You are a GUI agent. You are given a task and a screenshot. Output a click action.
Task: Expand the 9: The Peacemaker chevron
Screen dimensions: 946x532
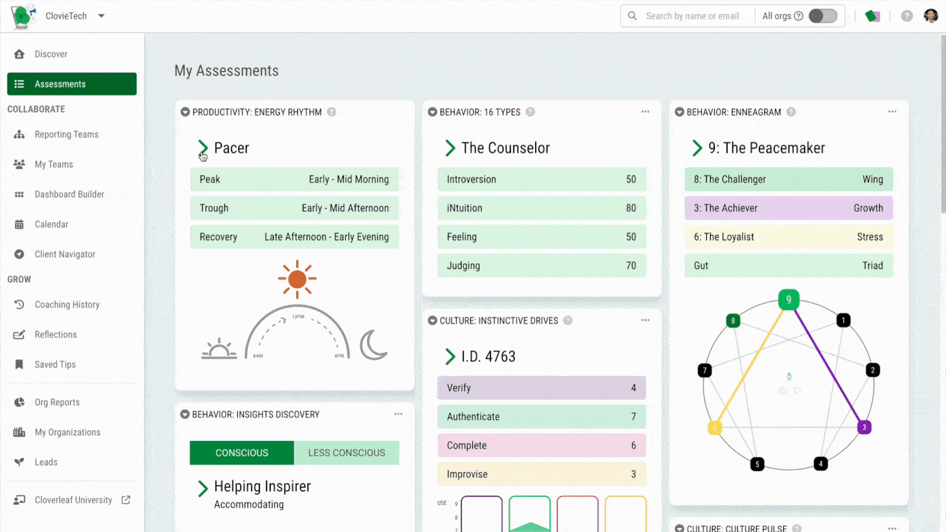[697, 148]
